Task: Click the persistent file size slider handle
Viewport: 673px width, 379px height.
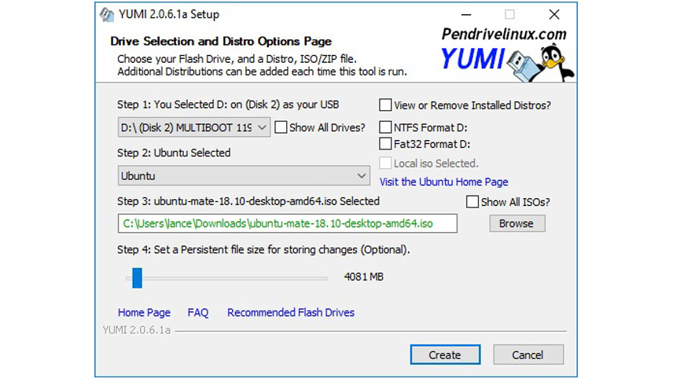Action: pos(137,278)
